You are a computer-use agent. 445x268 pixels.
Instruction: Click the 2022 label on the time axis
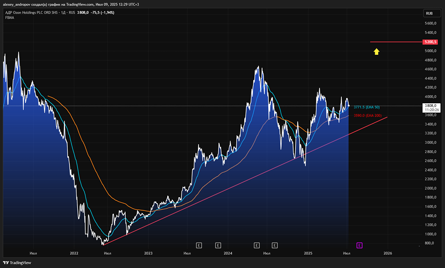click(x=74, y=253)
